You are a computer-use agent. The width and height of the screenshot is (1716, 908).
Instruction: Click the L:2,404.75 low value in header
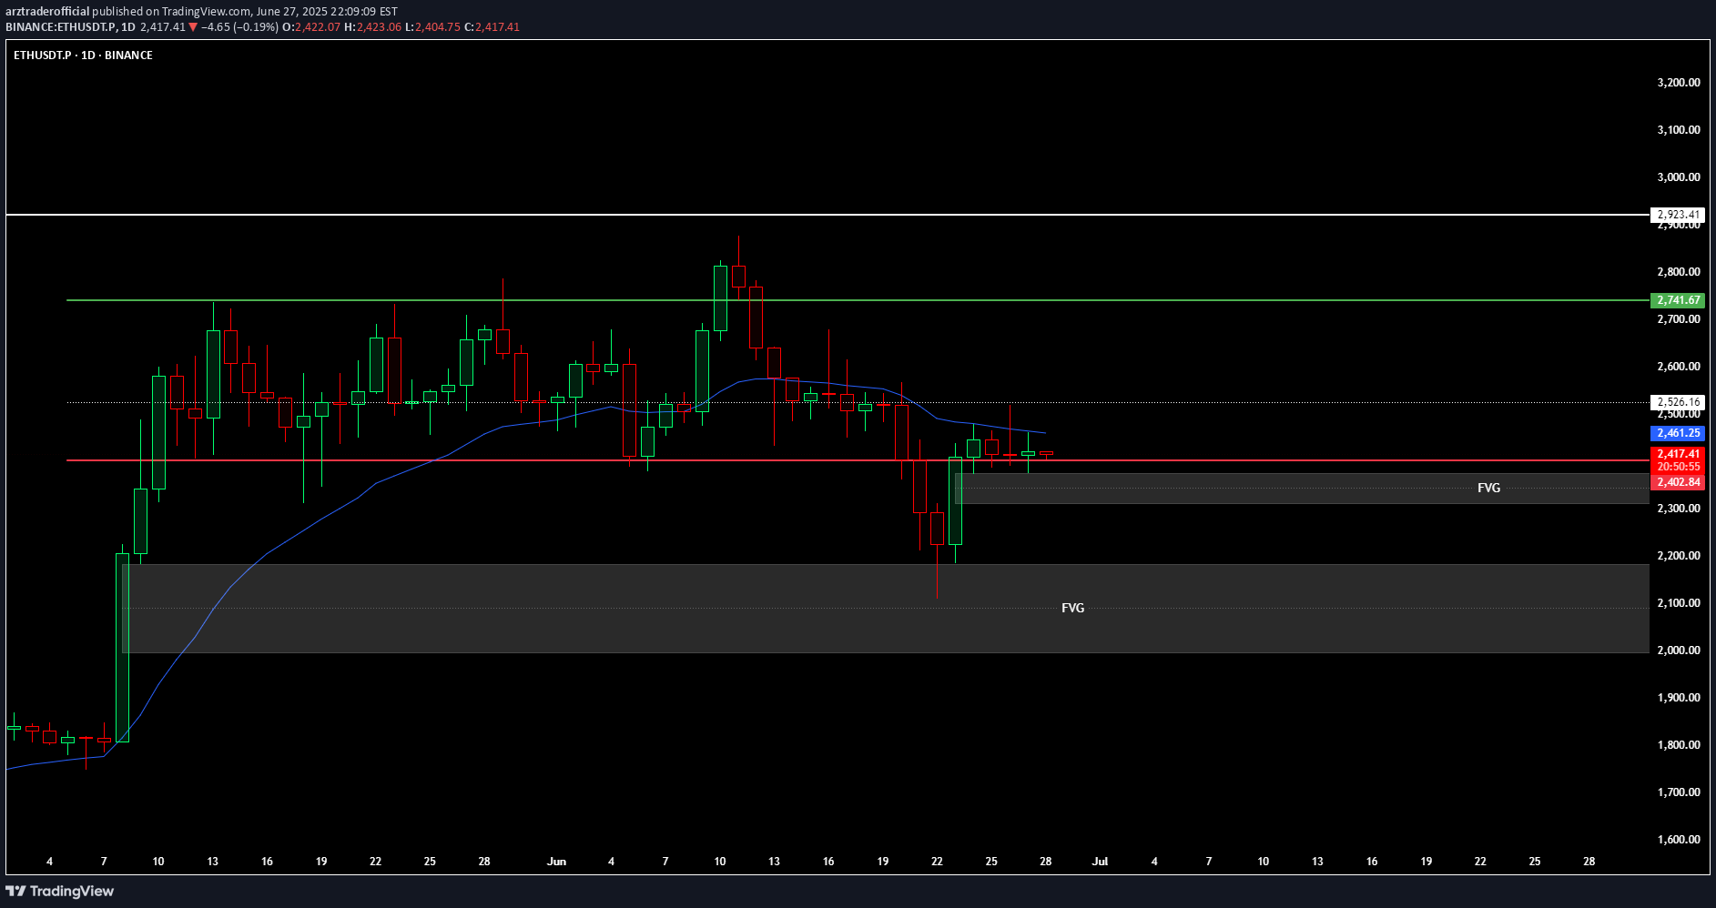pos(432,27)
